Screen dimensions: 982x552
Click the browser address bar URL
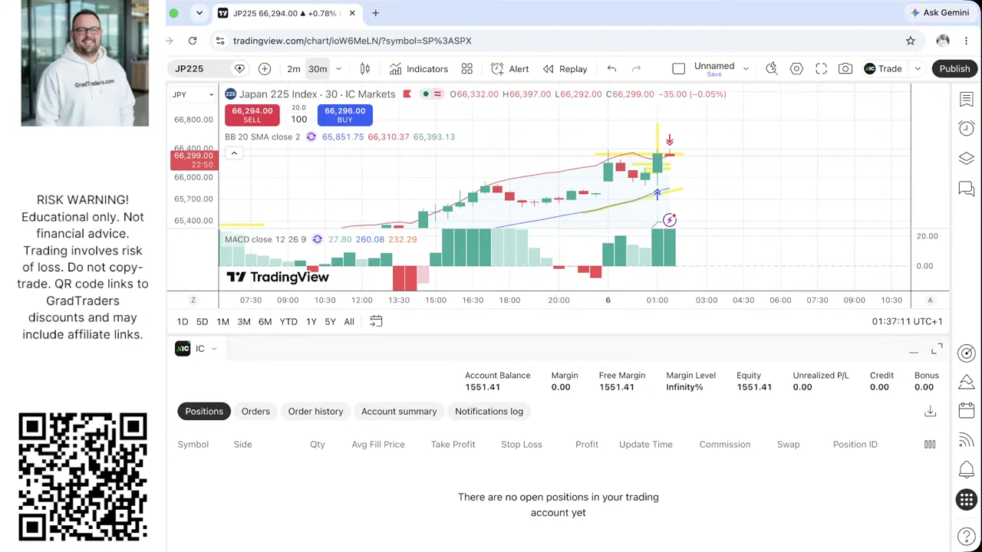pos(352,41)
